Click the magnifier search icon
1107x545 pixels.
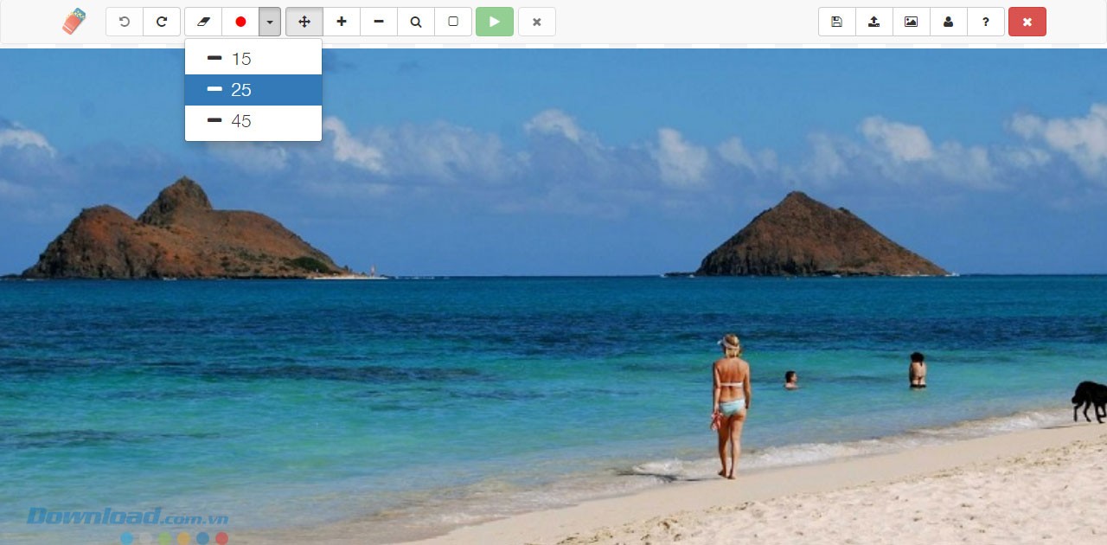pos(416,22)
